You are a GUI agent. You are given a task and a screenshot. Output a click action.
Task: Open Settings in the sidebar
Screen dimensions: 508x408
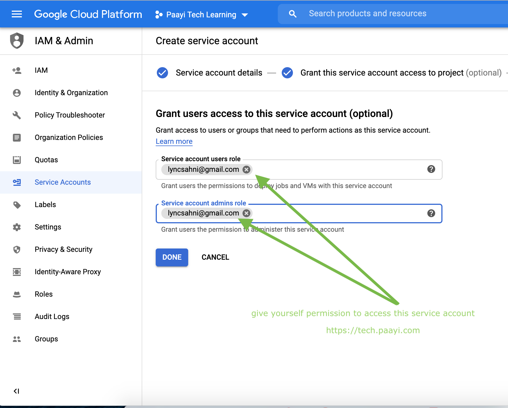pos(71,227)
